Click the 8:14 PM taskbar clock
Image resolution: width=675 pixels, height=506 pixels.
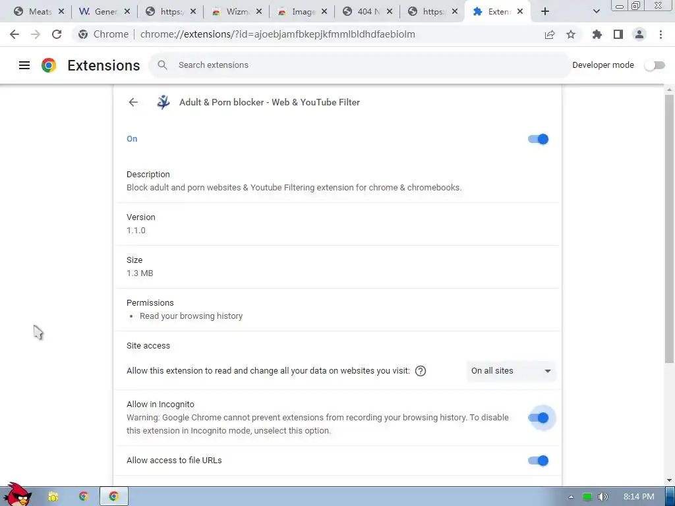[639, 497]
